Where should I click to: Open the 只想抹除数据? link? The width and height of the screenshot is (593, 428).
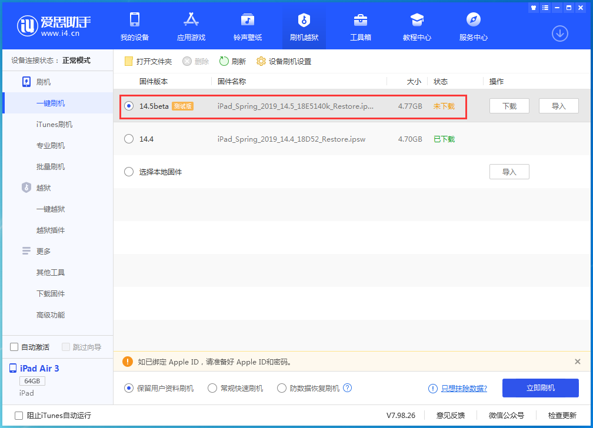point(464,388)
